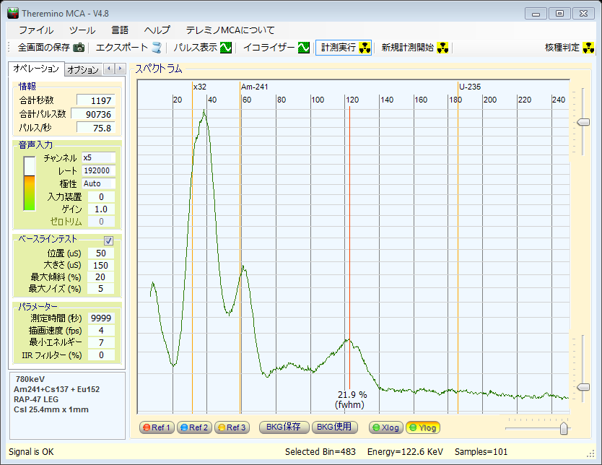Click the lower vertical slider beside spectrum
602x465 pixels.
tap(583, 387)
